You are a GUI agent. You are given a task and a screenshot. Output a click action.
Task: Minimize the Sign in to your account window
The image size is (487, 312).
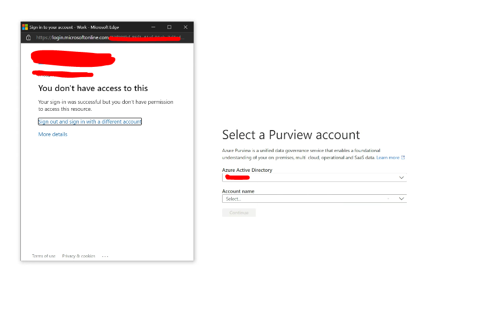153,27
